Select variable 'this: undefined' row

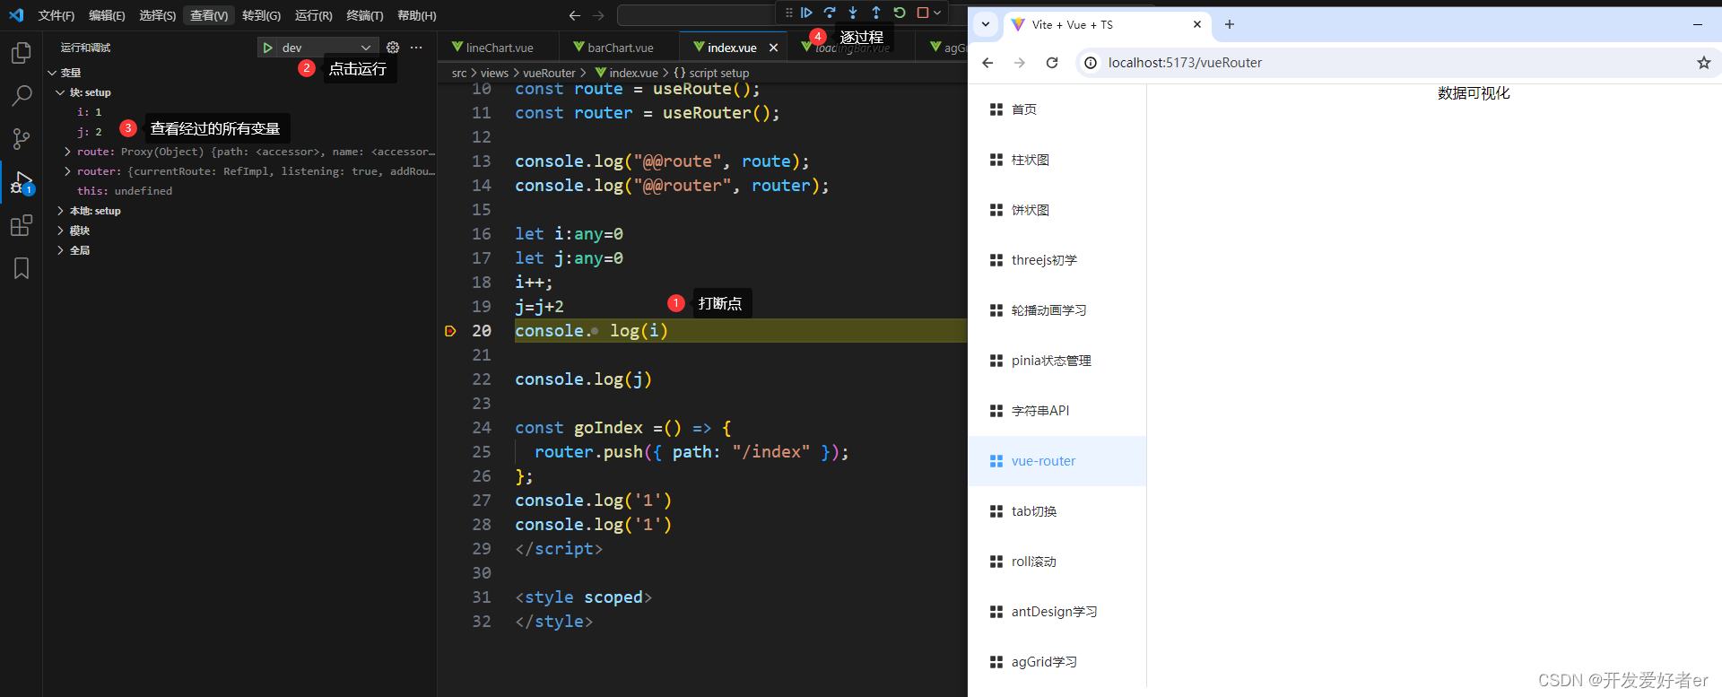(242, 191)
